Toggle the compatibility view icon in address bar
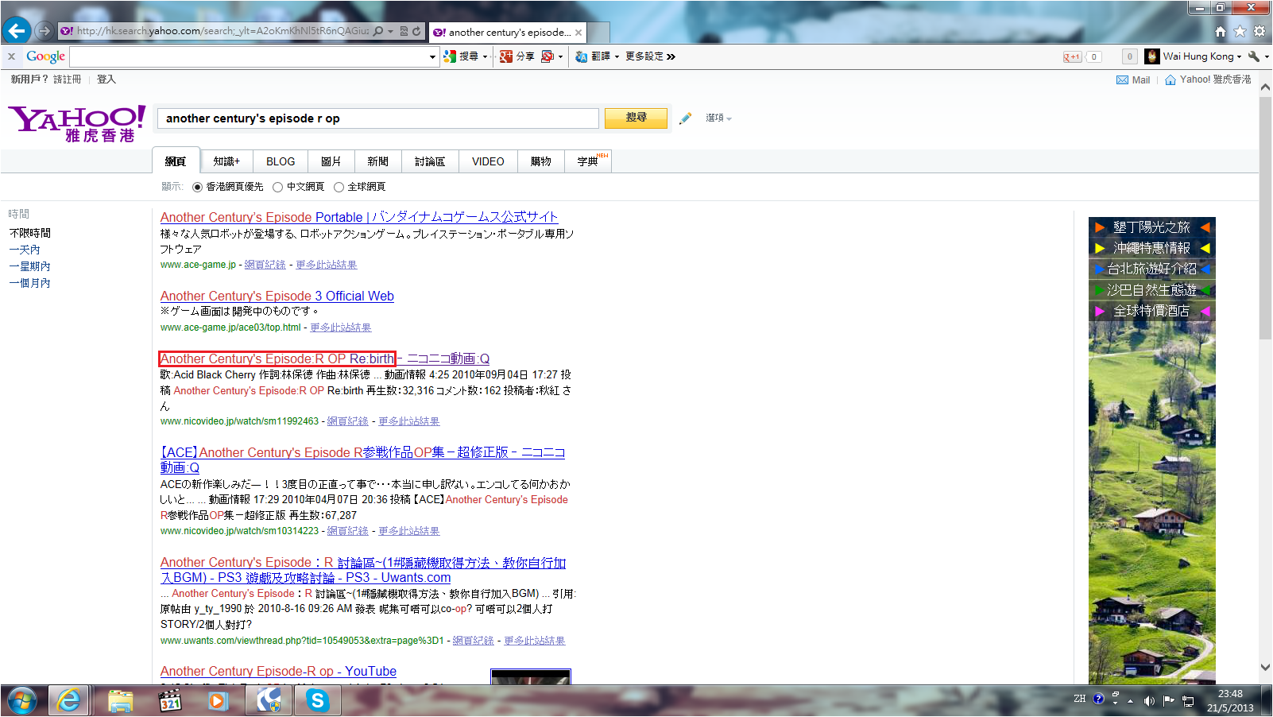 pyautogui.click(x=404, y=31)
